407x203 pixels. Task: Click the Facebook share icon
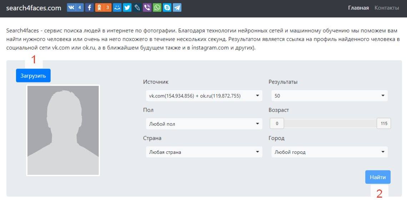tap(89, 7)
